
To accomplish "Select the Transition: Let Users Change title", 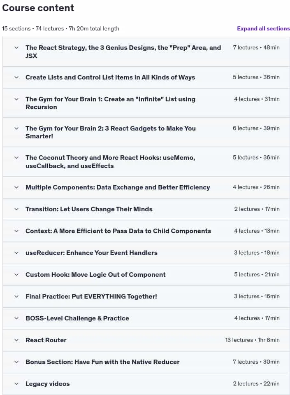I will pyautogui.click(x=89, y=209).
